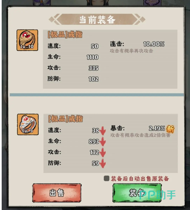The height and width of the screenshot is (210, 190).
Task: Click the red down arrow beside 防御 59
Action: click(x=103, y=163)
